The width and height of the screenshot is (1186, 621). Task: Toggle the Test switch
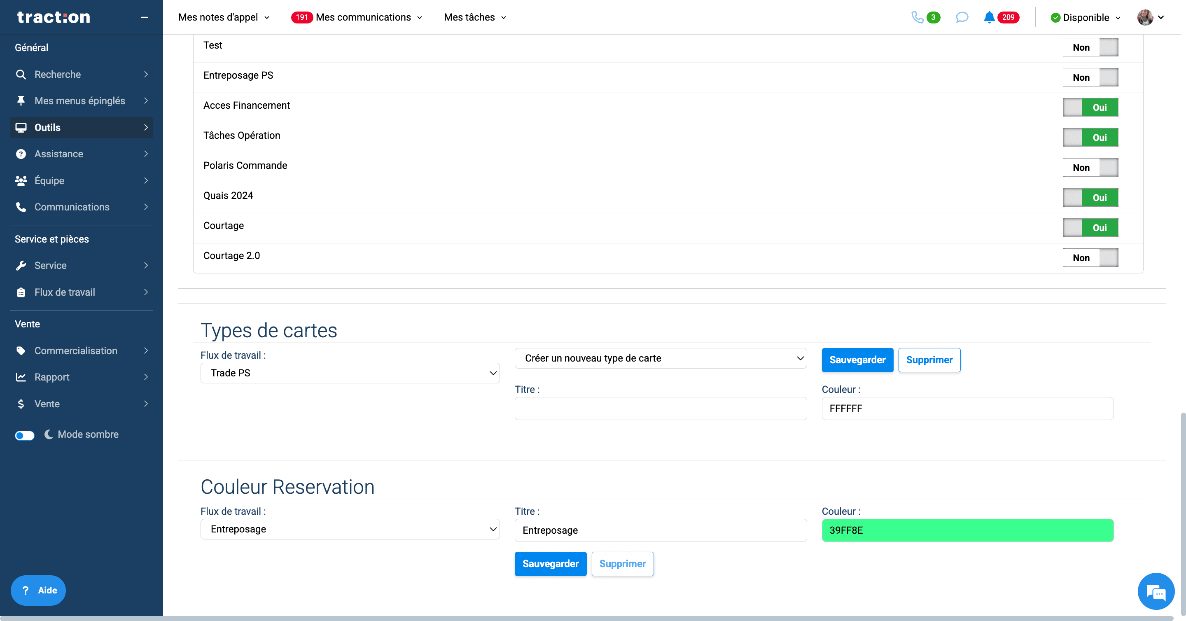coord(1090,47)
